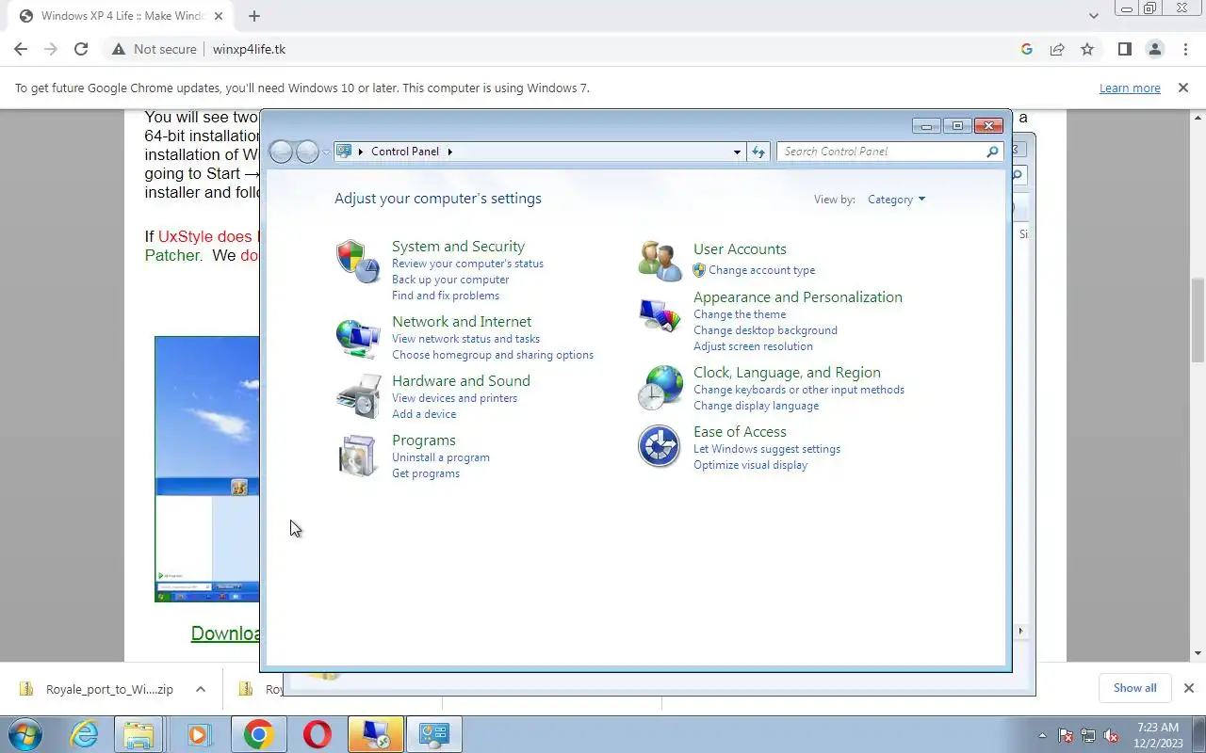Open View devices and printers
Screen dimensions: 1206x753
pyautogui.click(x=454, y=398)
